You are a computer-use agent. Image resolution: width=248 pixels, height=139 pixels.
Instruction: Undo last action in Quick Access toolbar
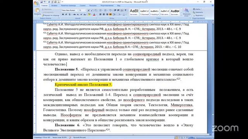(x=45, y=2)
